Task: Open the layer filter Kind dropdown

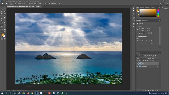Action: tap(140, 56)
